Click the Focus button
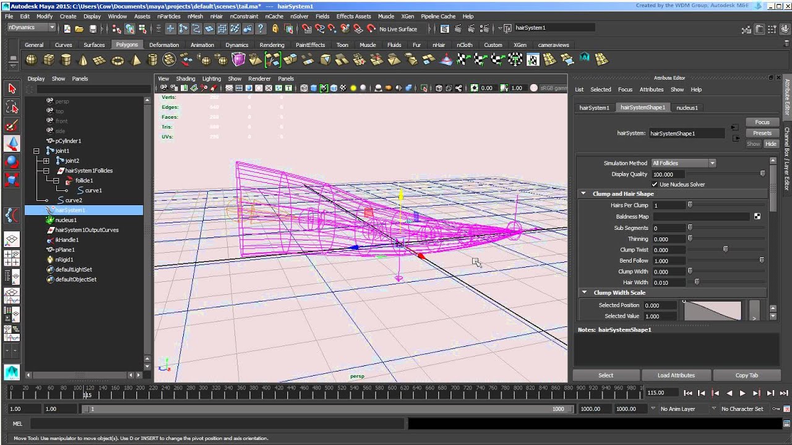This screenshot has height=445, width=792. 762,122
